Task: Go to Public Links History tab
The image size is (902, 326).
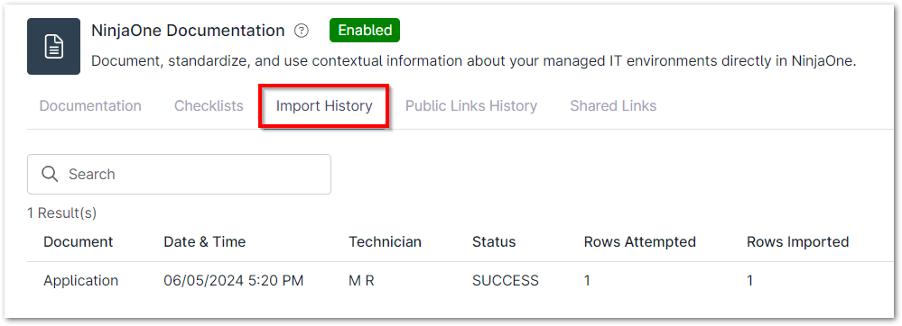Action: click(x=471, y=106)
